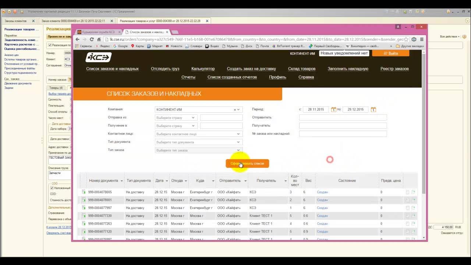Open the Яндекс bookmark
The width and height of the screenshot is (471, 265).
(x=103, y=46)
